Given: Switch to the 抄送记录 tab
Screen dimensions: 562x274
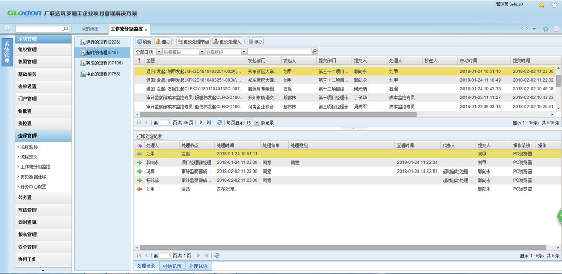Looking at the screenshot, I should 172,266.
